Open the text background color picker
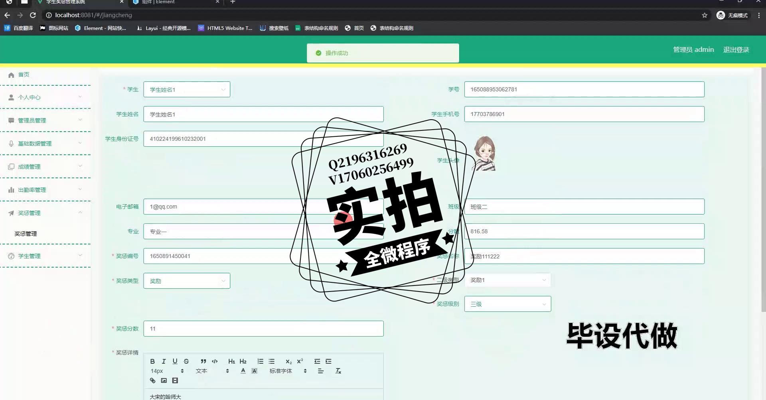Screen dimensions: 766x400 (255, 371)
